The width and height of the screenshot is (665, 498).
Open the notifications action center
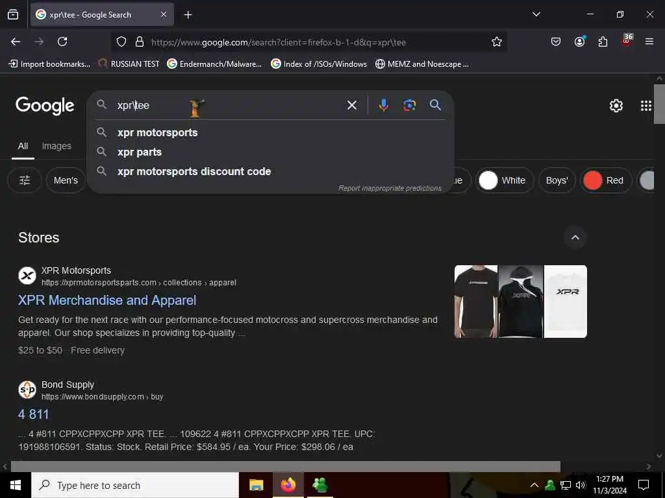click(x=644, y=485)
